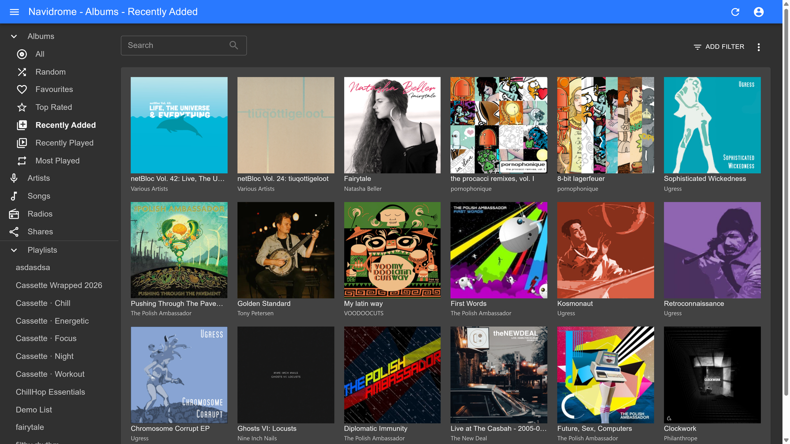Click the Recently Played icon
The height and width of the screenshot is (444, 790).
pyautogui.click(x=22, y=143)
